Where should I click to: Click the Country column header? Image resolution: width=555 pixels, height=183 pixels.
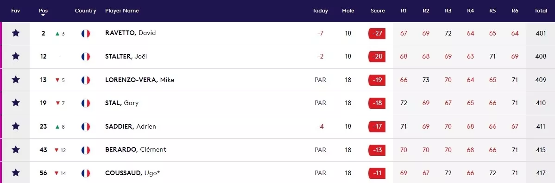click(x=86, y=11)
